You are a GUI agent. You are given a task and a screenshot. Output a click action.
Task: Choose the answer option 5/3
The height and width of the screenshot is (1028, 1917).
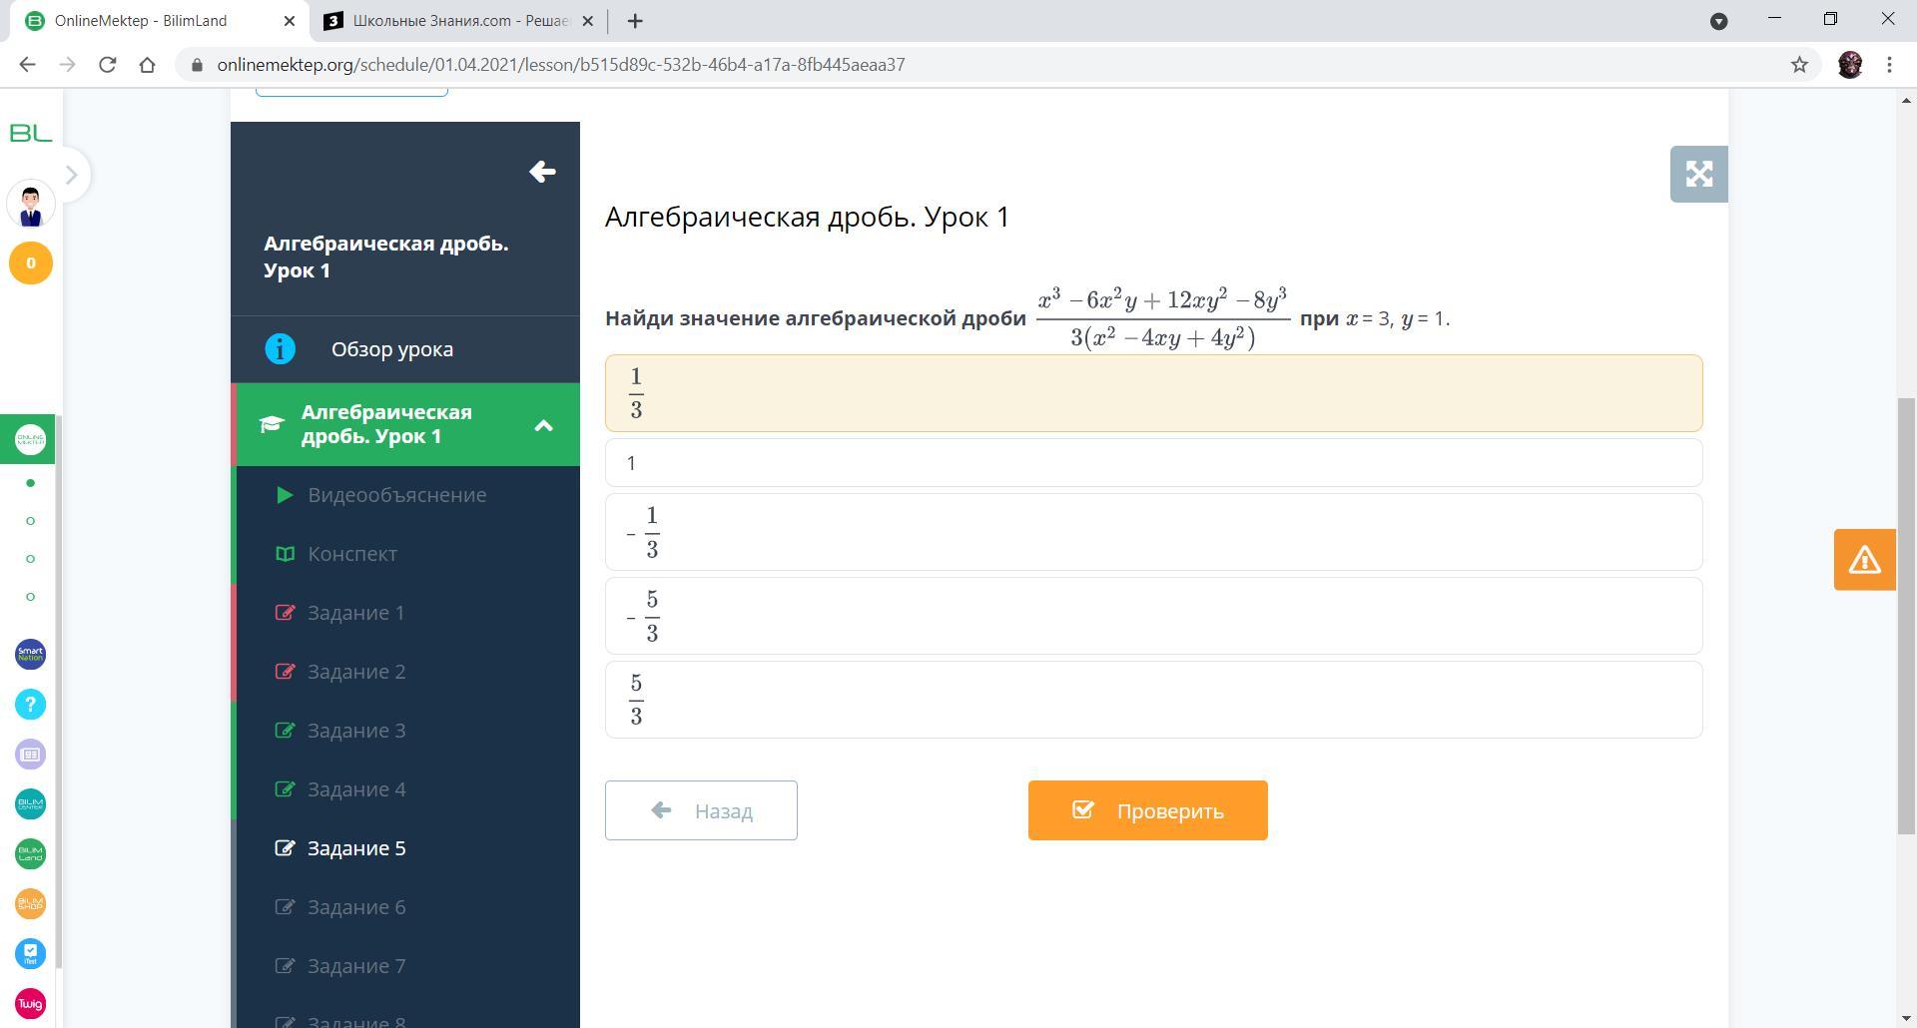1153,700
